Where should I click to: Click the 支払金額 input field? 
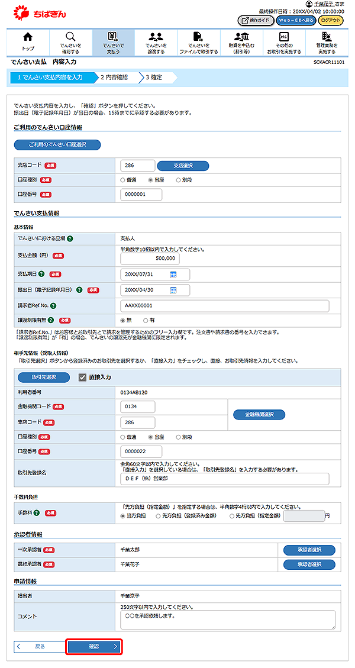(150, 259)
